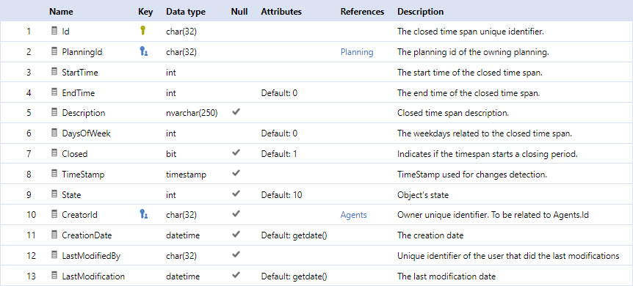Click the References column header

(362, 12)
